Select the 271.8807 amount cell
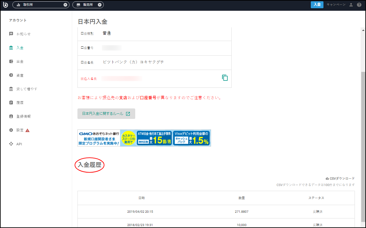Screen dimensions: 366x228 [242, 212]
